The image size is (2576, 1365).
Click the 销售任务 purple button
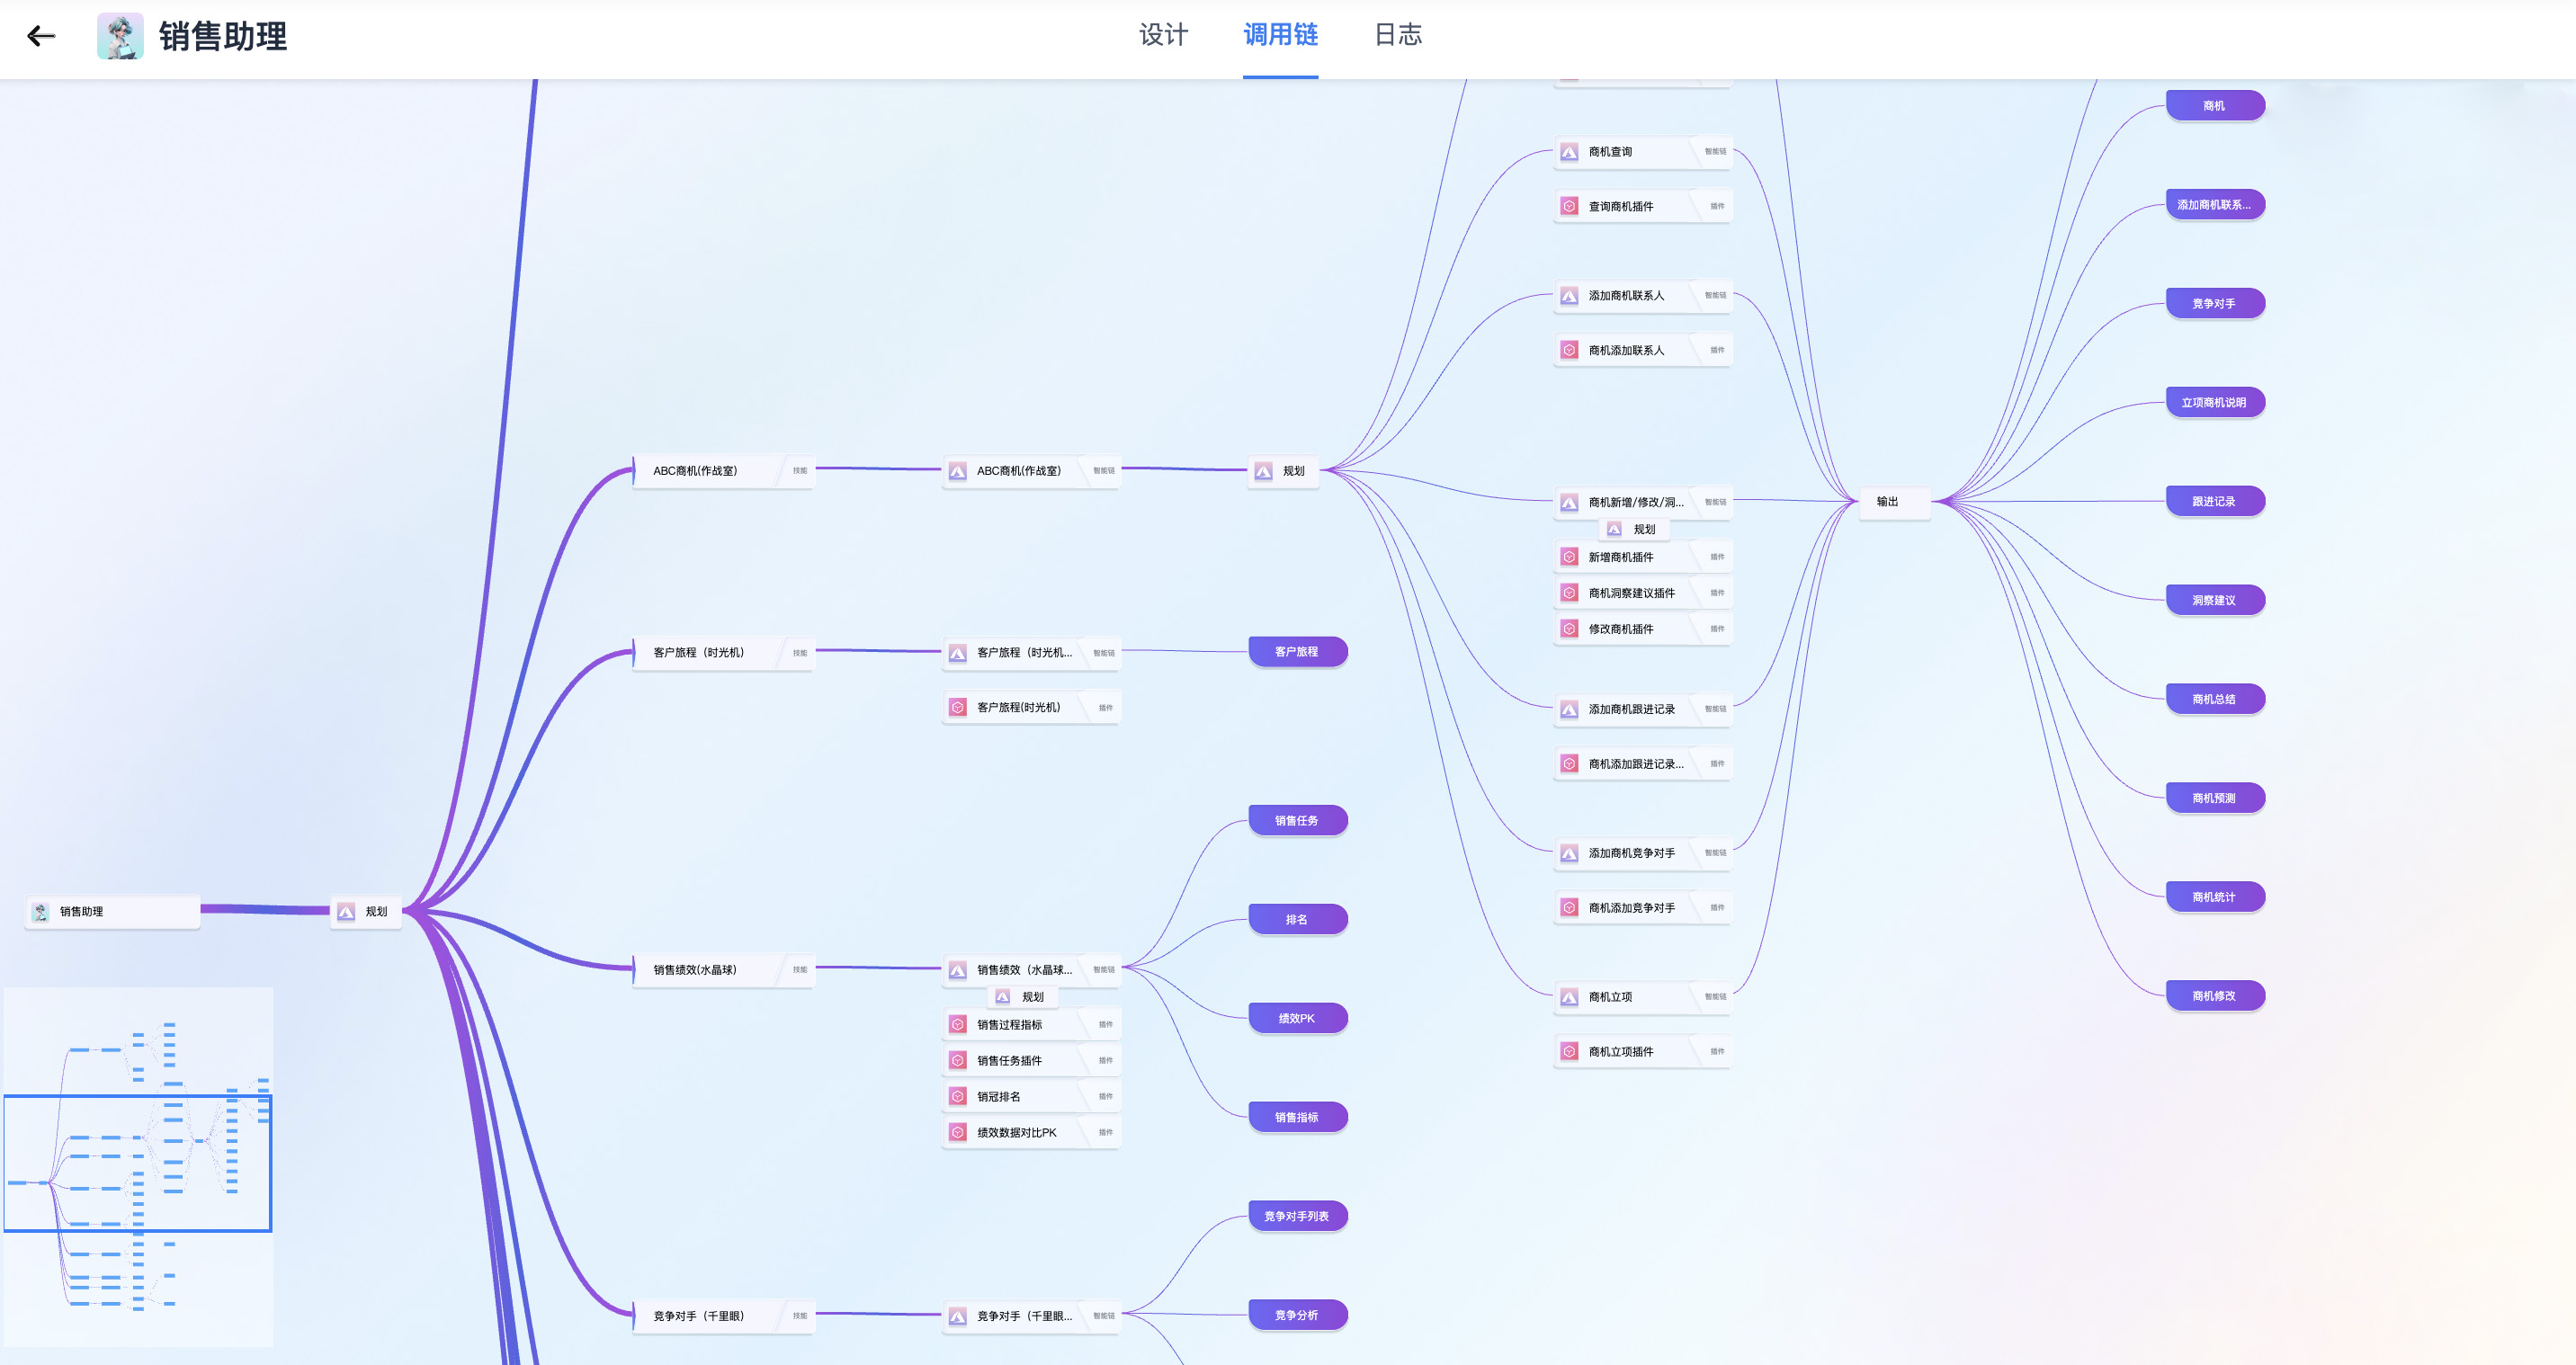pos(1297,820)
